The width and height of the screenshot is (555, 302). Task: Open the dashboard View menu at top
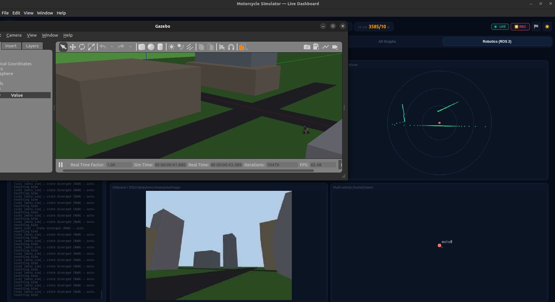[x=29, y=13]
